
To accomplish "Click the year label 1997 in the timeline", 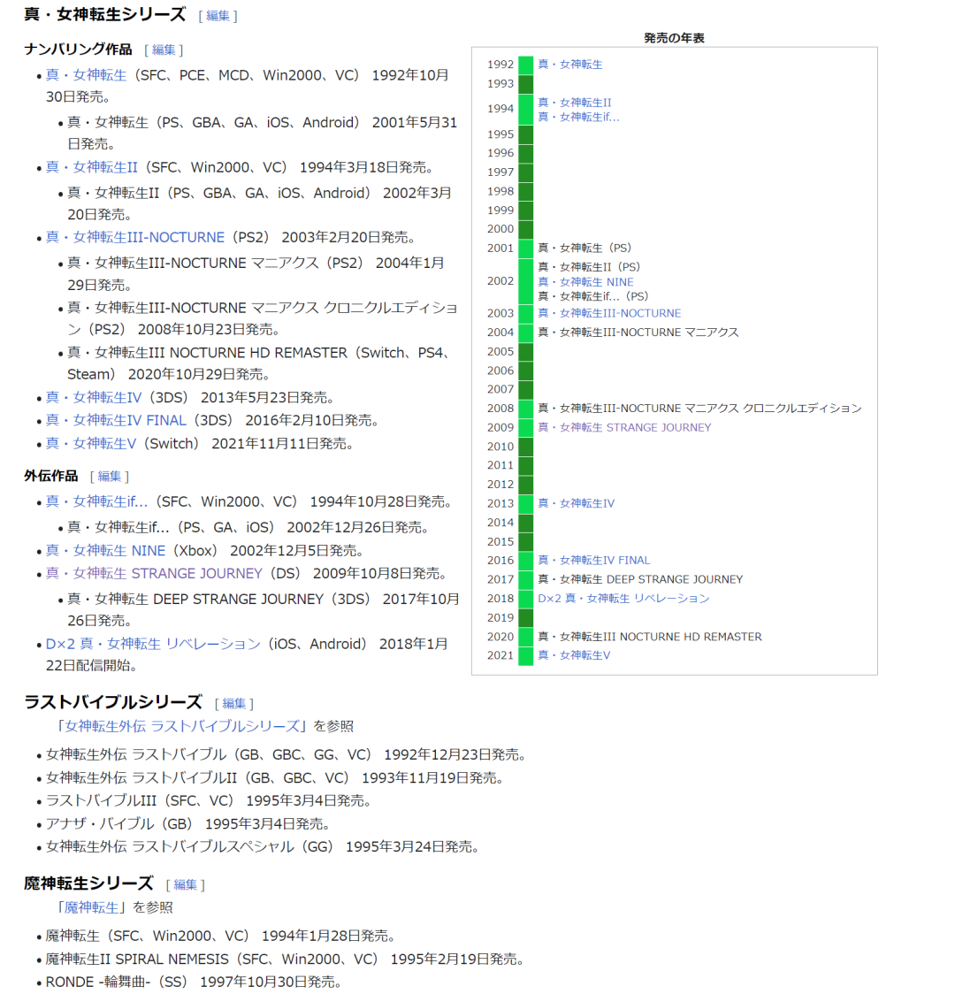I will (x=500, y=172).
